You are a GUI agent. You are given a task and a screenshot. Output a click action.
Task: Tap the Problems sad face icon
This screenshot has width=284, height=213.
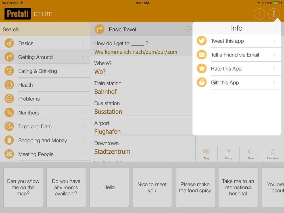(9, 99)
